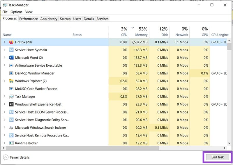This screenshot has height=165, width=233.
Task: Click the vertical scrollbar up arrow
Action: (x=229, y=40)
